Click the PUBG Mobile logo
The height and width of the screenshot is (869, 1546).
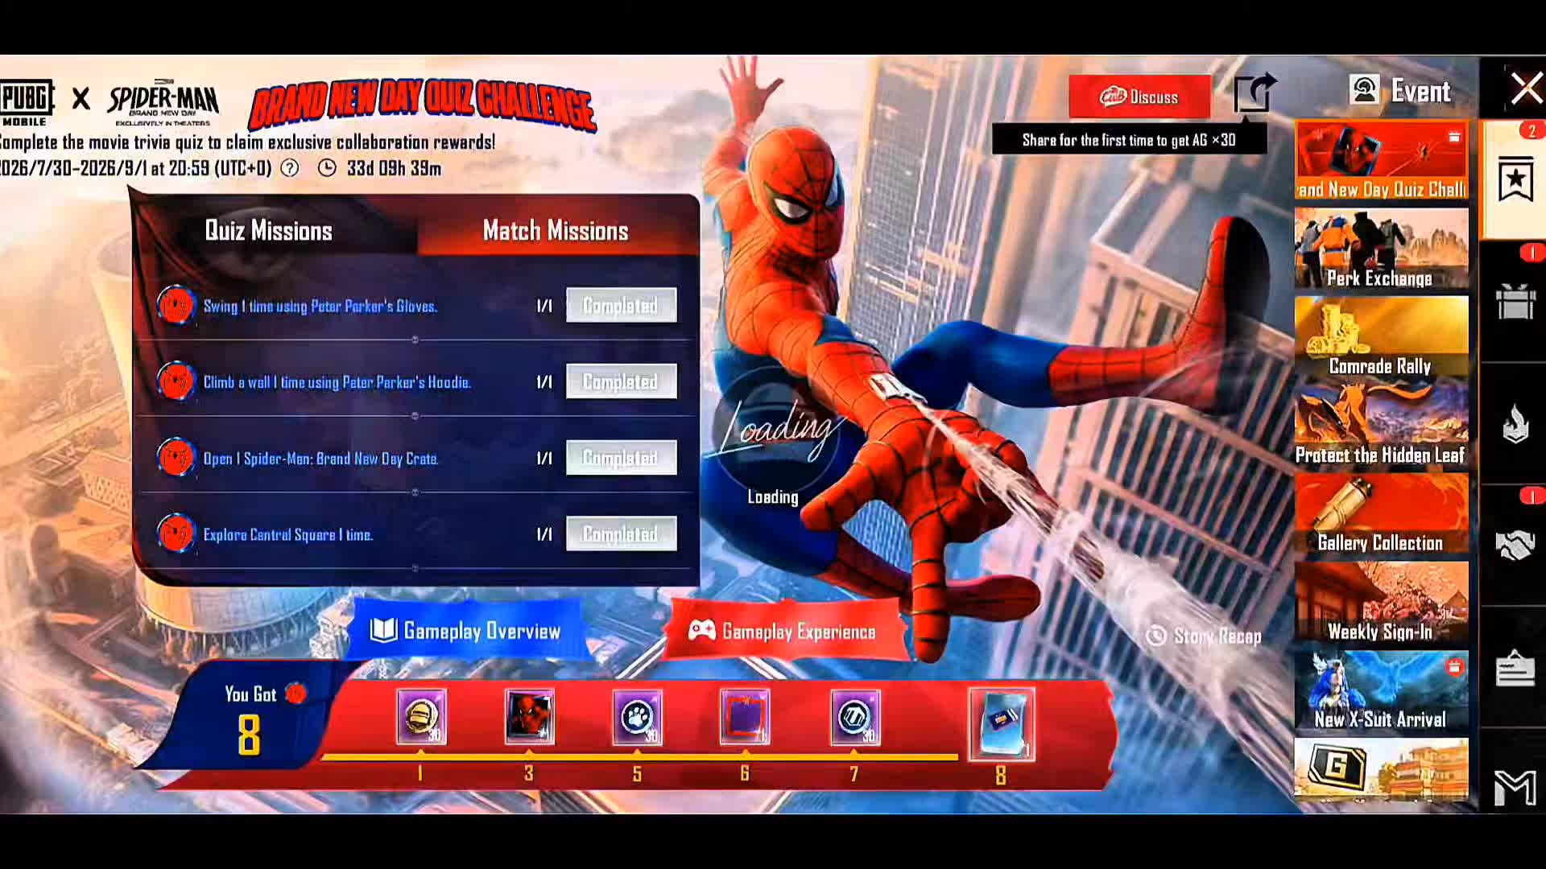pos(27,101)
